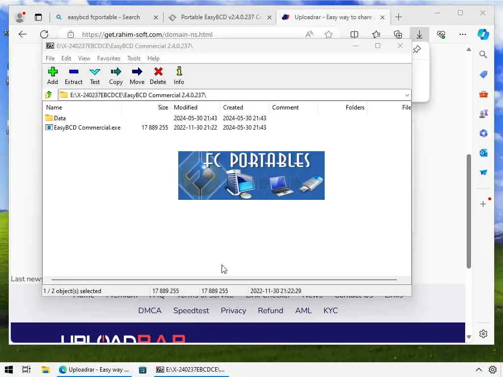Open the sidebar Tools briefcase icon
The height and width of the screenshot is (377, 503).
click(483, 94)
